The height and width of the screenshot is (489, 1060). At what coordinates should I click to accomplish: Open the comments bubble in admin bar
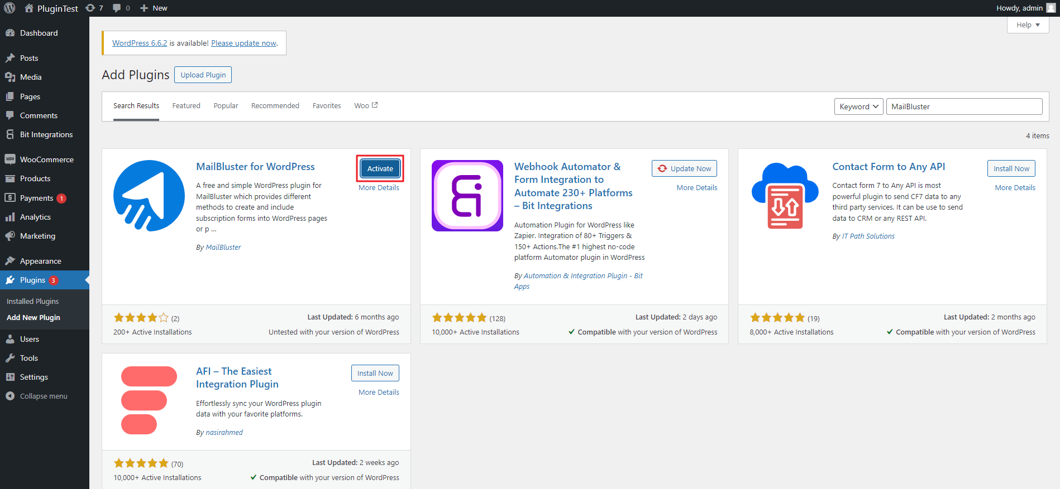tap(121, 8)
